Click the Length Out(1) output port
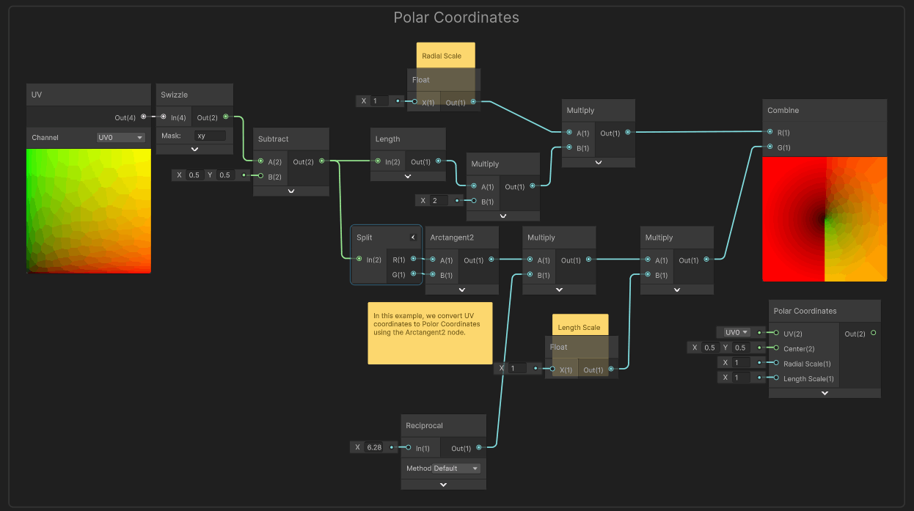The height and width of the screenshot is (511, 914). (439, 161)
